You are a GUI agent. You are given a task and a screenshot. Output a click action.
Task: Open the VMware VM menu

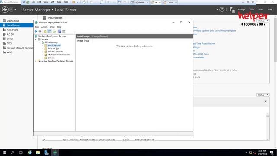[52, 2]
